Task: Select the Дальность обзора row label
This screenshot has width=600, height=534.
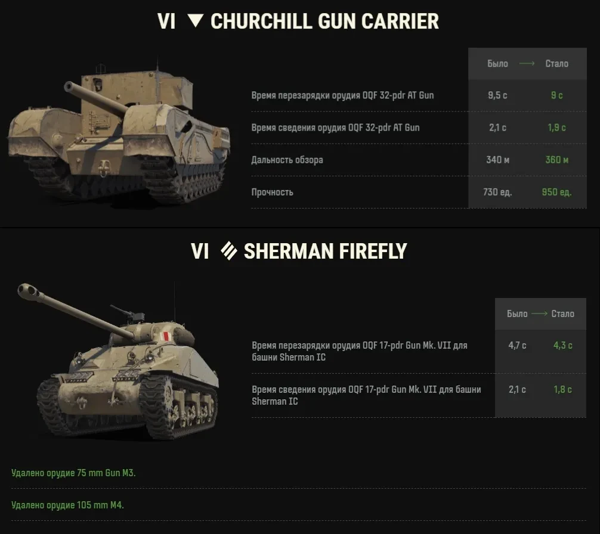Action: tap(287, 160)
